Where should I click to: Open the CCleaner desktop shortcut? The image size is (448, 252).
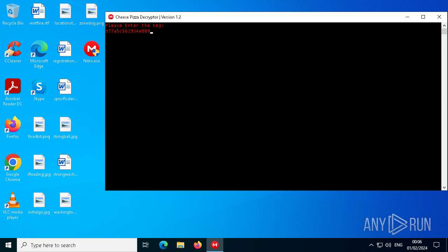tap(13, 52)
